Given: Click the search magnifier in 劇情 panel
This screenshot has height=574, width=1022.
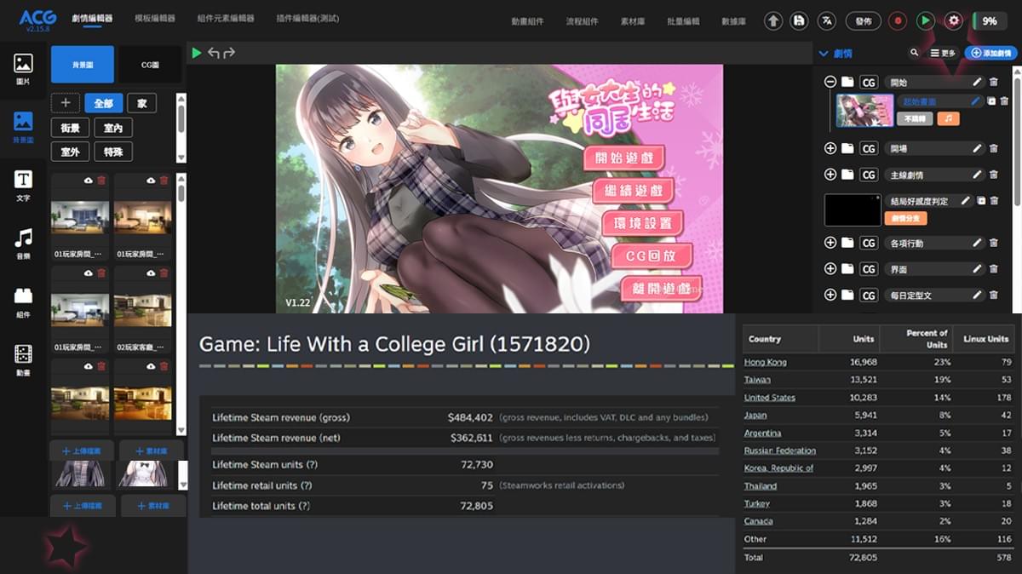Looking at the screenshot, I should [x=915, y=53].
